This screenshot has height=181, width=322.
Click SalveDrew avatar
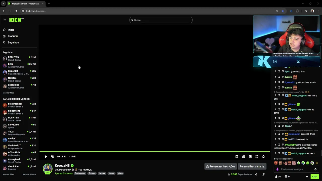5,126
